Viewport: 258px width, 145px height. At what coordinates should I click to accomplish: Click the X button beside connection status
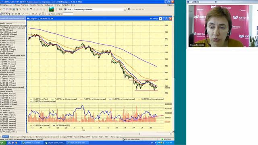(129, 9)
